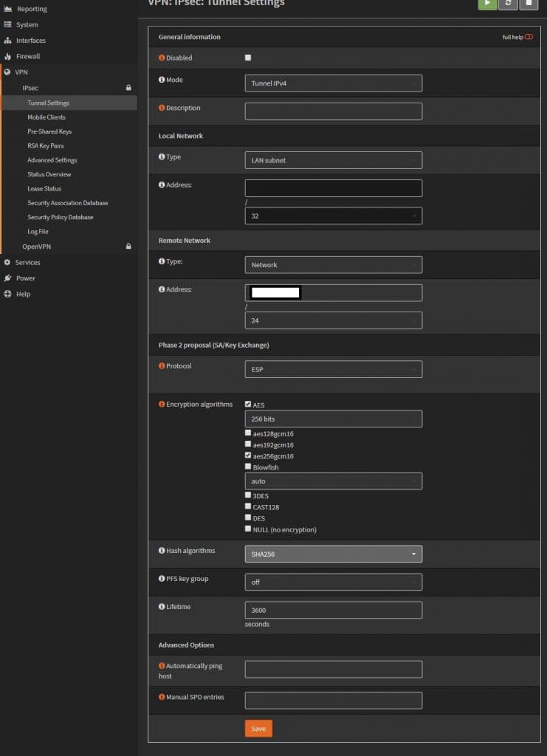Viewport: 547px width, 756px height.
Task: Open the Remote Network Type dropdown
Action: pos(334,265)
